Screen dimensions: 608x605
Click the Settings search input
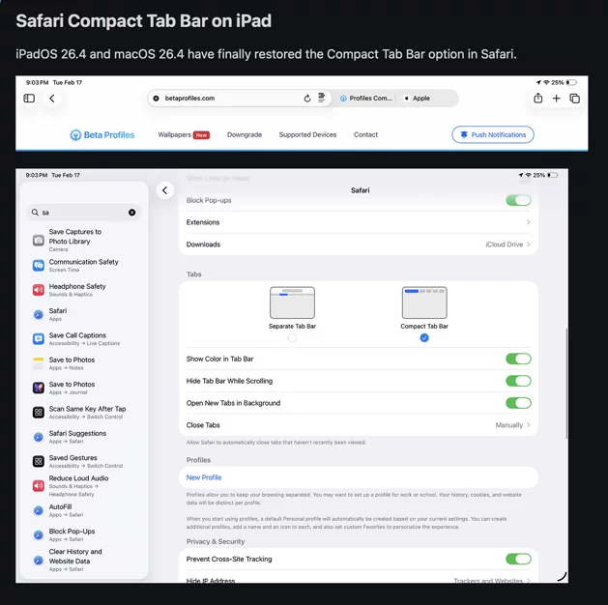pyautogui.click(x=84, y=213)
